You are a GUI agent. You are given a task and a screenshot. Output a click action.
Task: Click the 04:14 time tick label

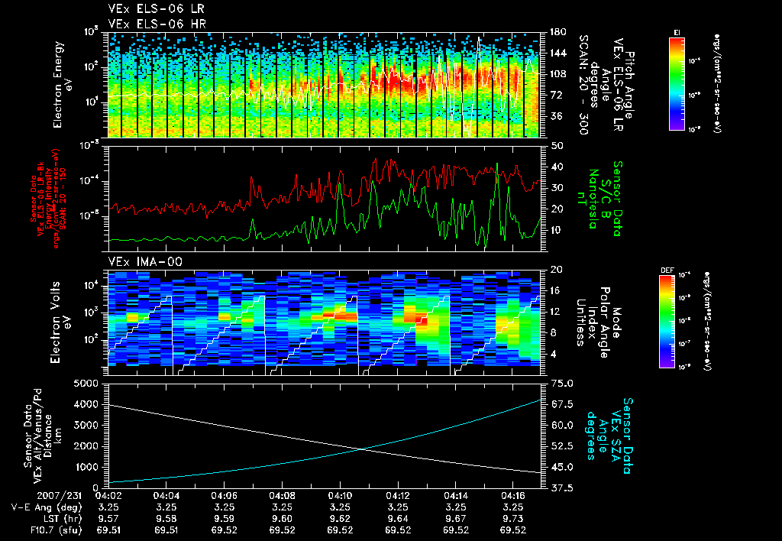point(456,496)
